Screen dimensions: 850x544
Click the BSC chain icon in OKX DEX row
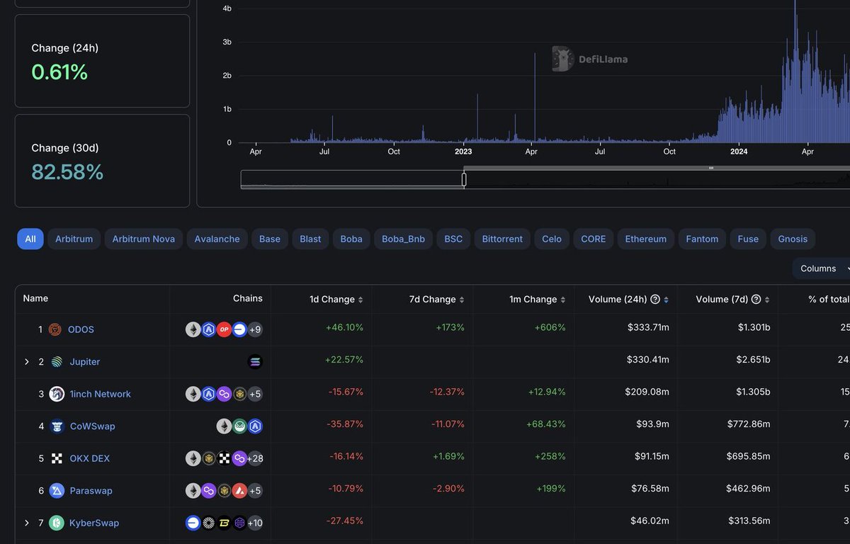tap(208, 458)
